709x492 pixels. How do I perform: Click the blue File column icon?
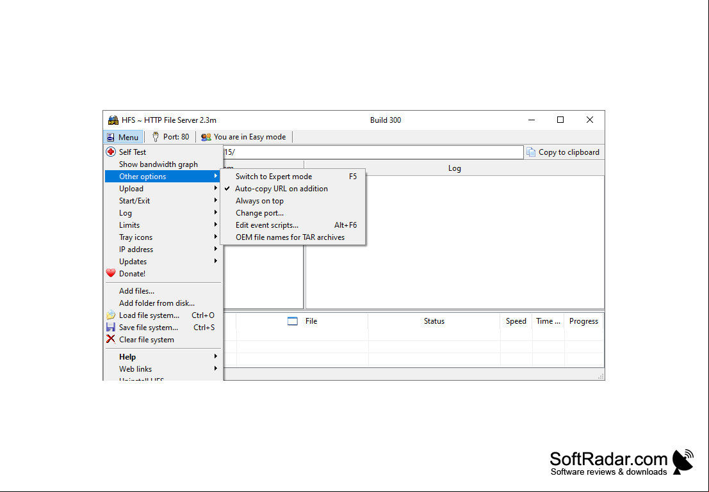click(x=293, y=321)
